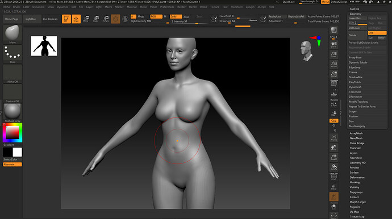Click the Scroll canvas icon

pos(333,45)
